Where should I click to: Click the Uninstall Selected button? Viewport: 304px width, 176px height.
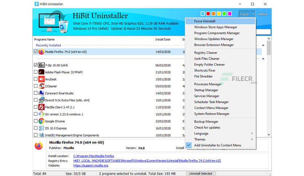(x=201, y=173)
